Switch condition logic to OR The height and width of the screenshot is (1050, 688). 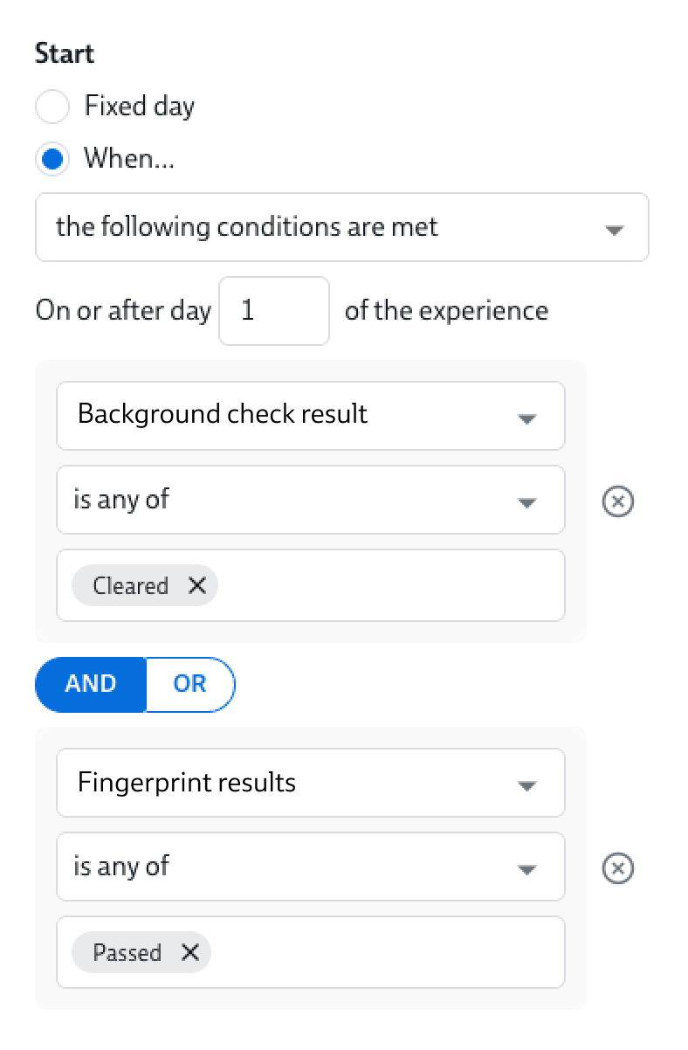(189, 682)
